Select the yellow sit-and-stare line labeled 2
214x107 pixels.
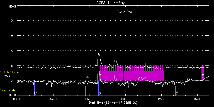click(86, 73)
